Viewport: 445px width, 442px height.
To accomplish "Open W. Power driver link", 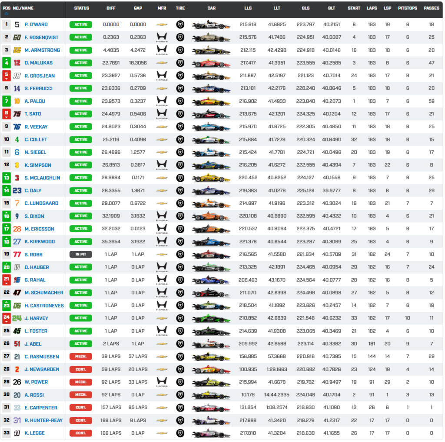I will [x=36, y=382].
